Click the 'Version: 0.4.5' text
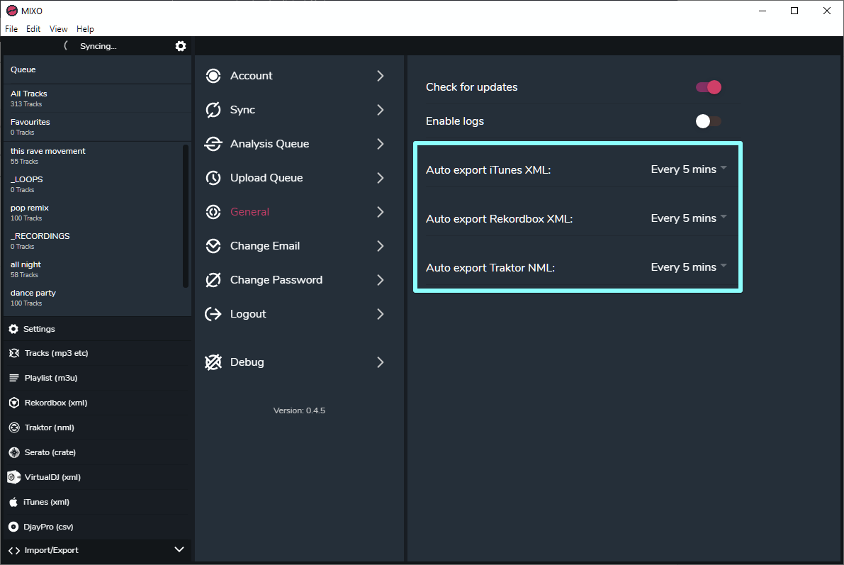This screenshot has width=844, height=565. point(299,410)
